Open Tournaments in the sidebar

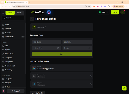pyautogui.click(x=9, y=37)
